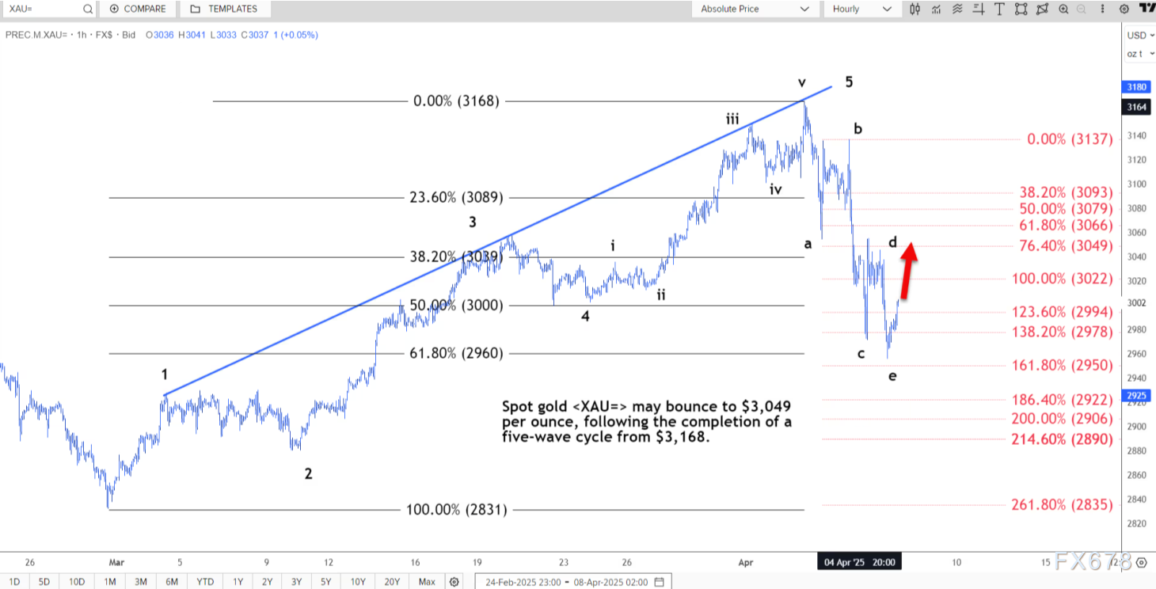Viewport: 1156px width, 589px height.
Task: Click the search icon in symbol box
Action: [x=88, y=9]
